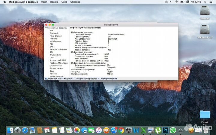The width and height of the screenshot is (216, 135).
Task: Open the Файл menu
Action: (x=44, y=2)
